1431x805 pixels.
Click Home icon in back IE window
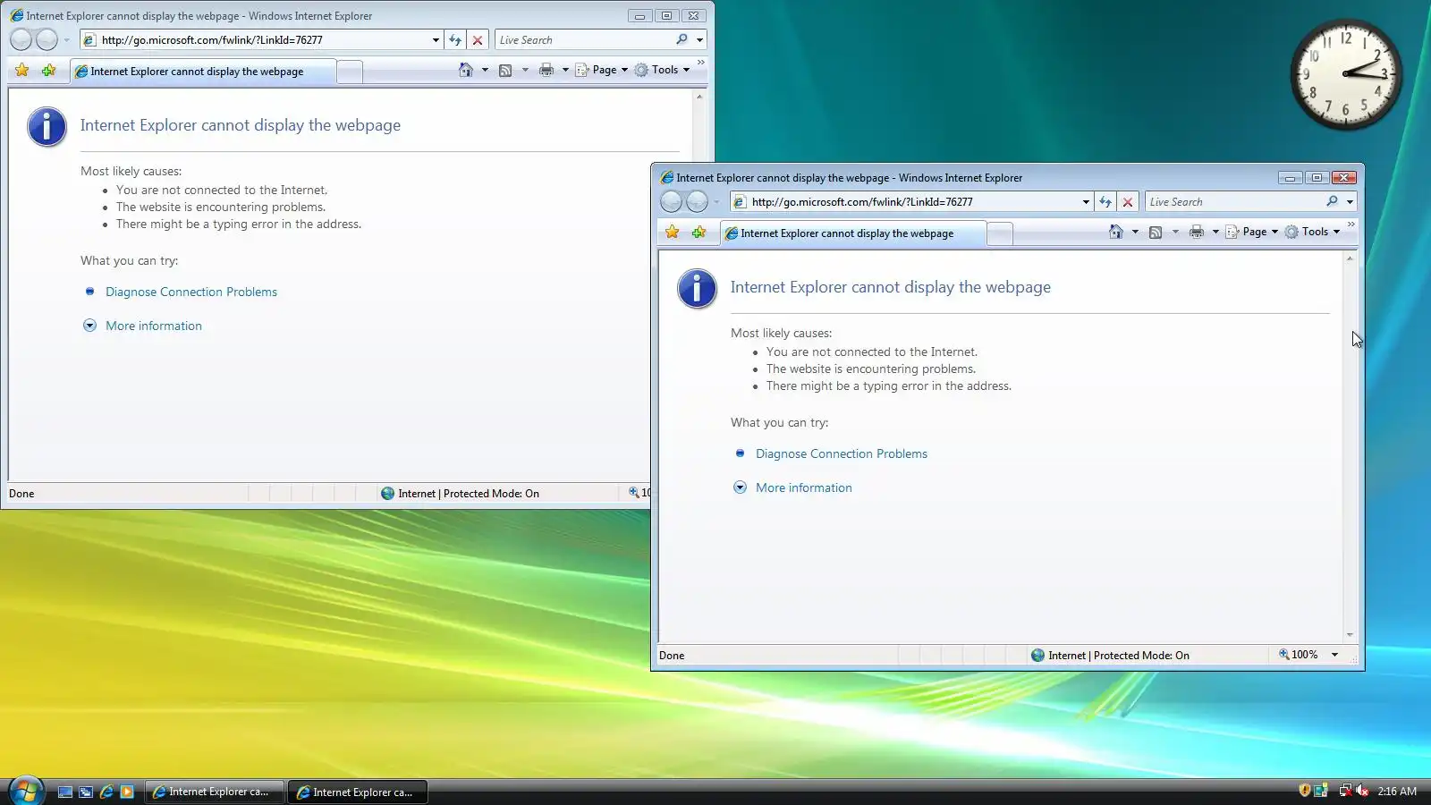tap(465, 70)
